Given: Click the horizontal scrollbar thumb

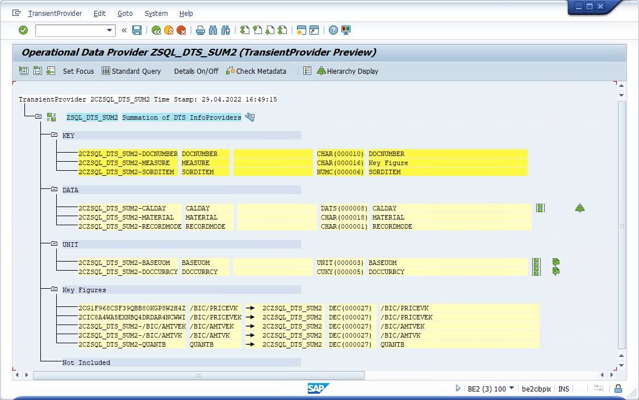Looking at the screenshot, I should click(x=199, y=375).
